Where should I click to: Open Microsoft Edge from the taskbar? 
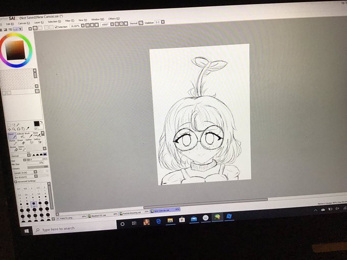click(158, 221)
